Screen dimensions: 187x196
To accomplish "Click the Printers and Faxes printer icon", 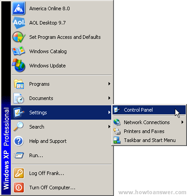I will [x=117, y=131].
